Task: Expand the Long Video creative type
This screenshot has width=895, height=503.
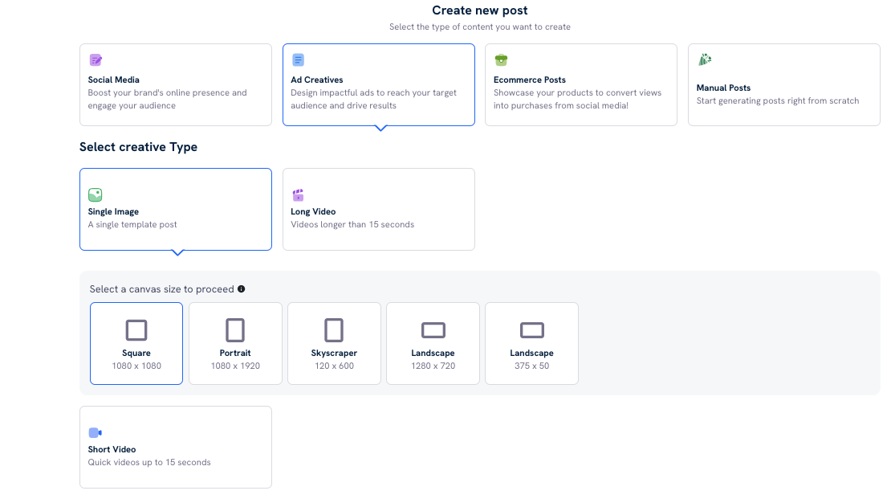Action: click(378, 209)
